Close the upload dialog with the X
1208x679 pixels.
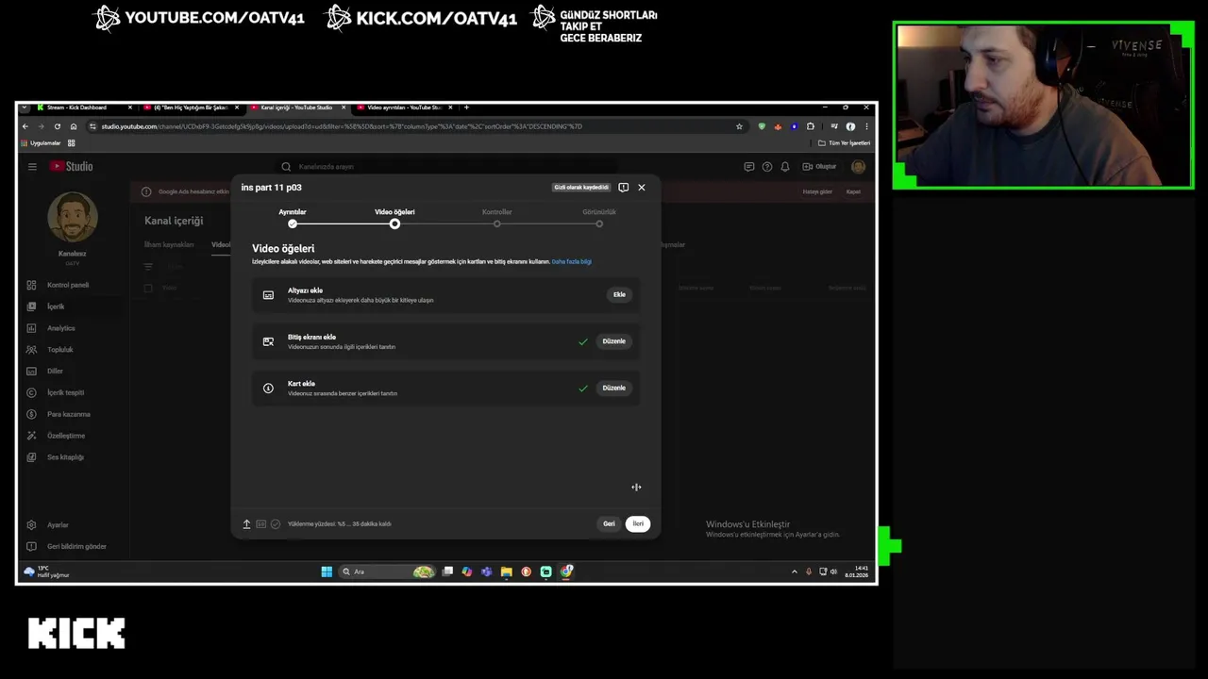coord(642,188)
